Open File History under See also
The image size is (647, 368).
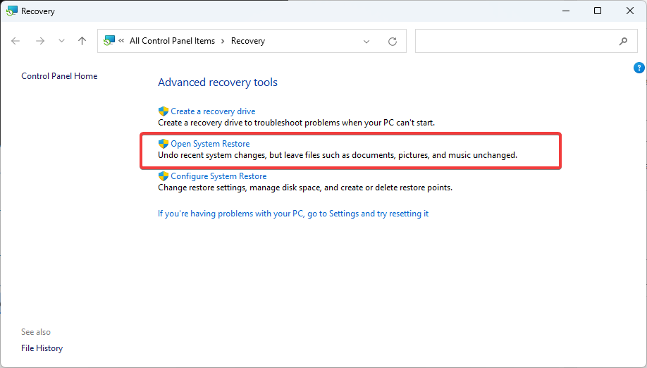pyautogui.click(x=42, y=348)
